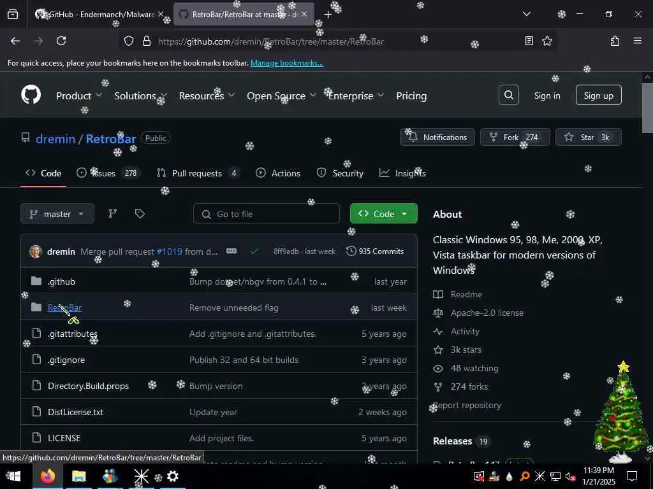Expand the Product navigation menu
653x489 pixels.
(x=79, y=96)
